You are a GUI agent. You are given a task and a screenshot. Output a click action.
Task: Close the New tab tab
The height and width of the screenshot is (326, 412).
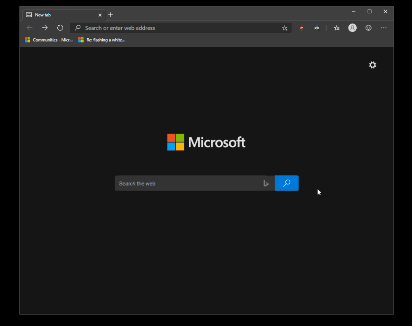(100, 15)
